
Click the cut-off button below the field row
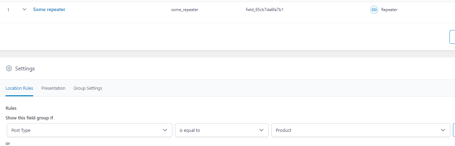click(x=452, y=37)
